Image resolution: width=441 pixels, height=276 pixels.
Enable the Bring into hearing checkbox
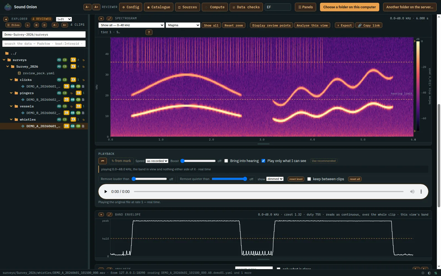(x=226, y=161)
